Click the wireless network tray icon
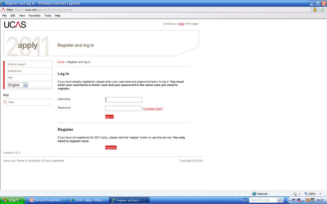This screenshot has width=327, height=204. [x=294, y=200]
